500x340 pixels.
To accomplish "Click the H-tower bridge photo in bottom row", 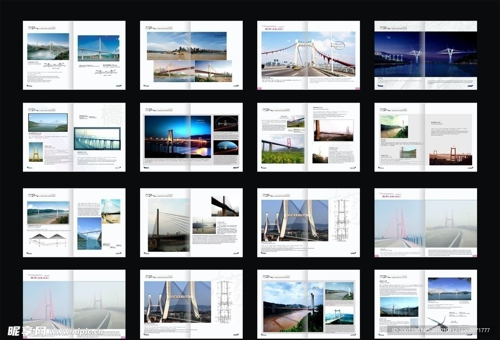I will [x=178, y=301].
